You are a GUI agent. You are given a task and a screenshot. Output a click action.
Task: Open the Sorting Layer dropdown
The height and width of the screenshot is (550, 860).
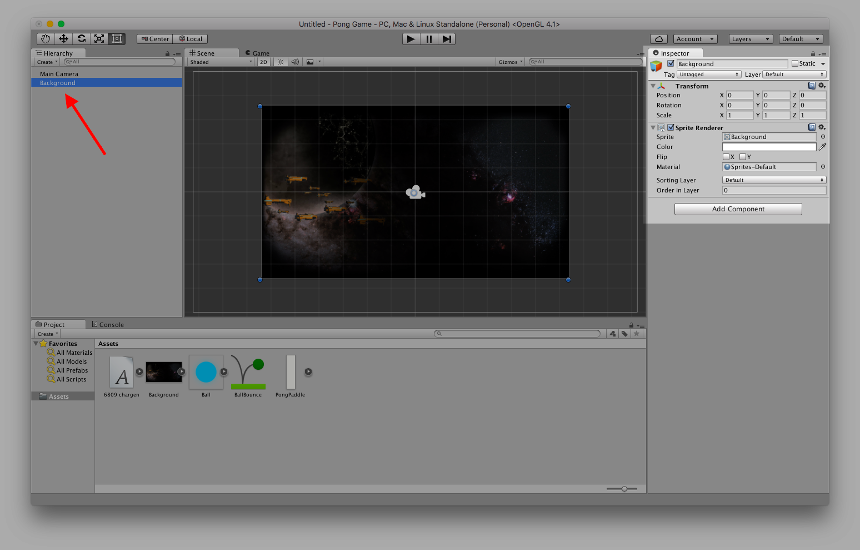774,180
